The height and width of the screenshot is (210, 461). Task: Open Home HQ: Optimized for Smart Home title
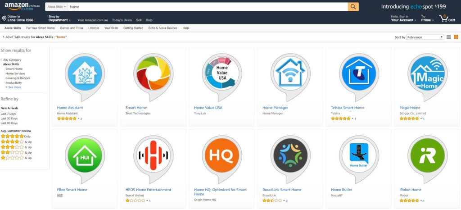[x=221, y=192]
